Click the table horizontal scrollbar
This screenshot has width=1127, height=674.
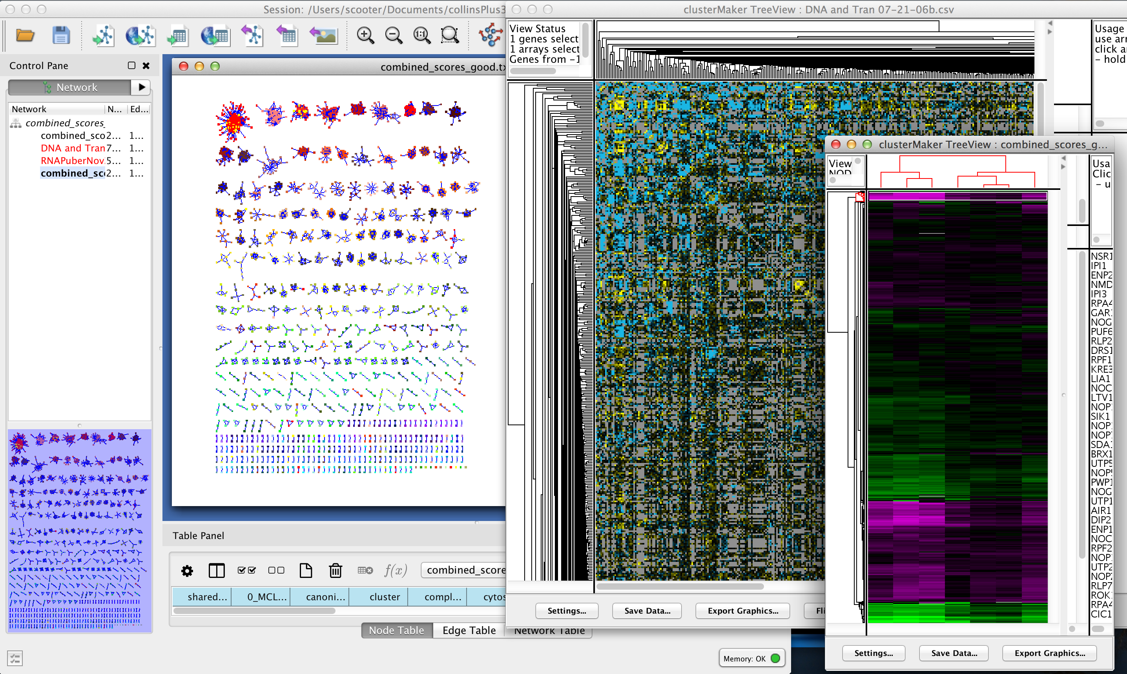click(x=254, y=610)
